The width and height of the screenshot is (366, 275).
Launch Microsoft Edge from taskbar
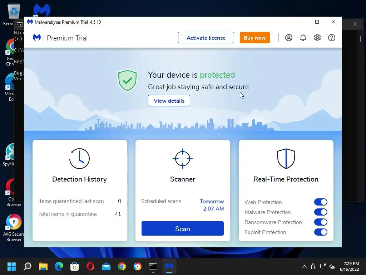coord(59,266)
